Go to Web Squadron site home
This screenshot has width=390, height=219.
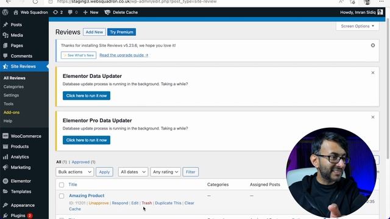(30, 12)
